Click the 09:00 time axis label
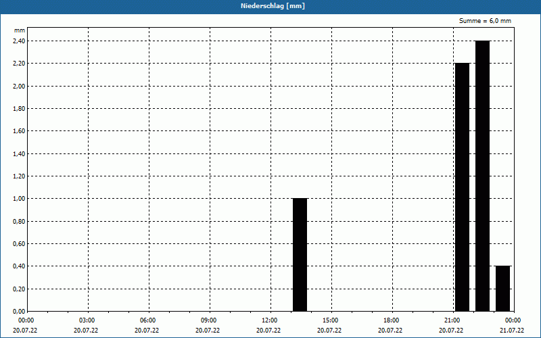Viewport: 541px width, 338px height. point(208,320)
